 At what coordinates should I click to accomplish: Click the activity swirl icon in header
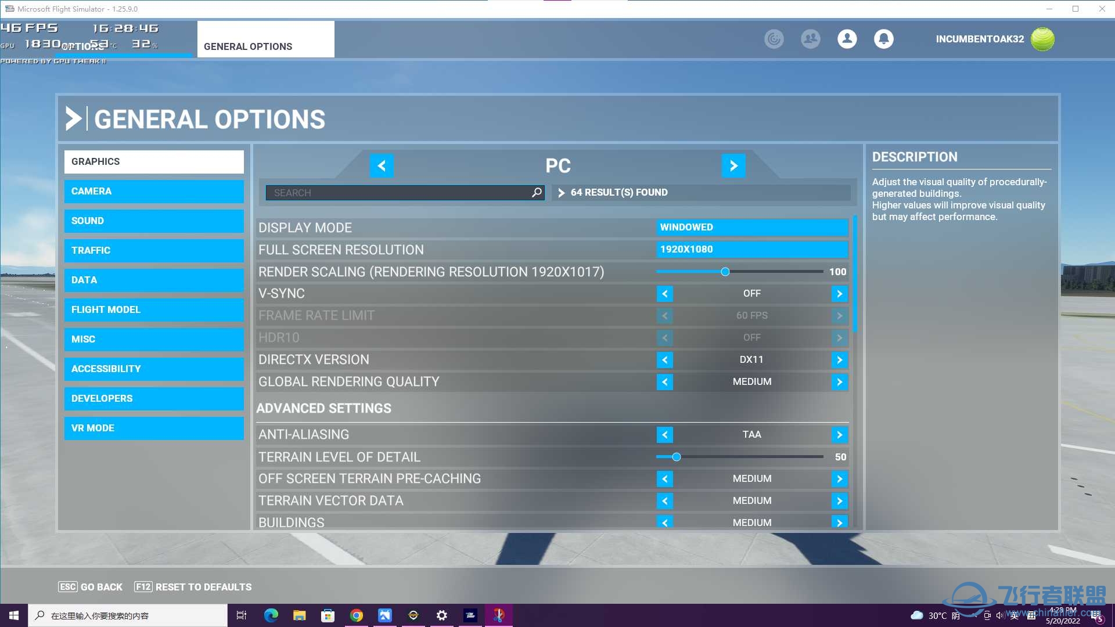774,39
